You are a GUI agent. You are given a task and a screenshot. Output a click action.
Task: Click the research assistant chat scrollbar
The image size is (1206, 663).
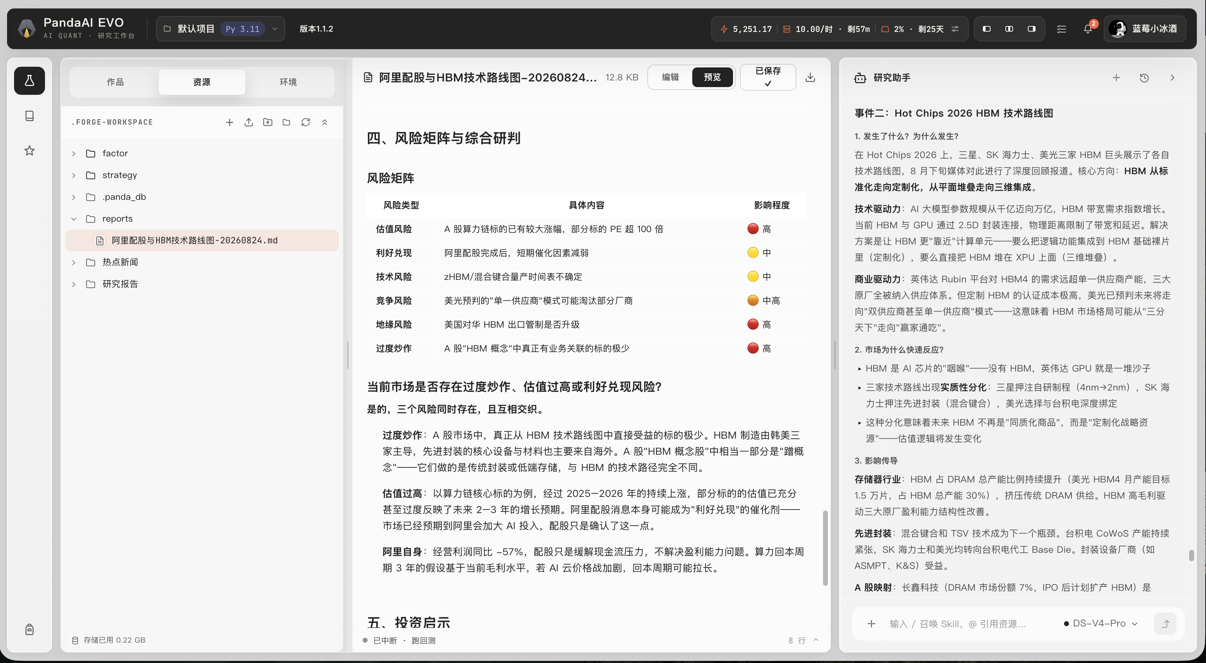point(1191,556)
